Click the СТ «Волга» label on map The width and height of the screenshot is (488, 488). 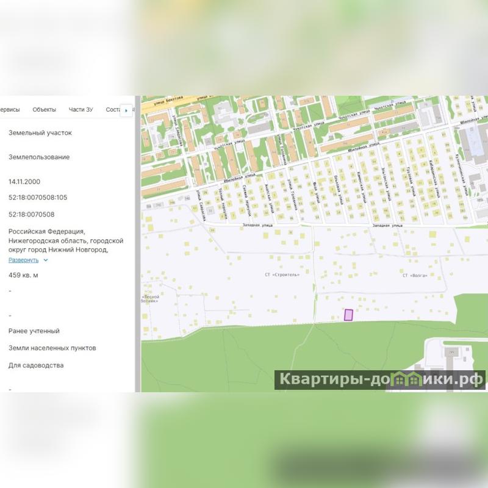tap(414, 276)
